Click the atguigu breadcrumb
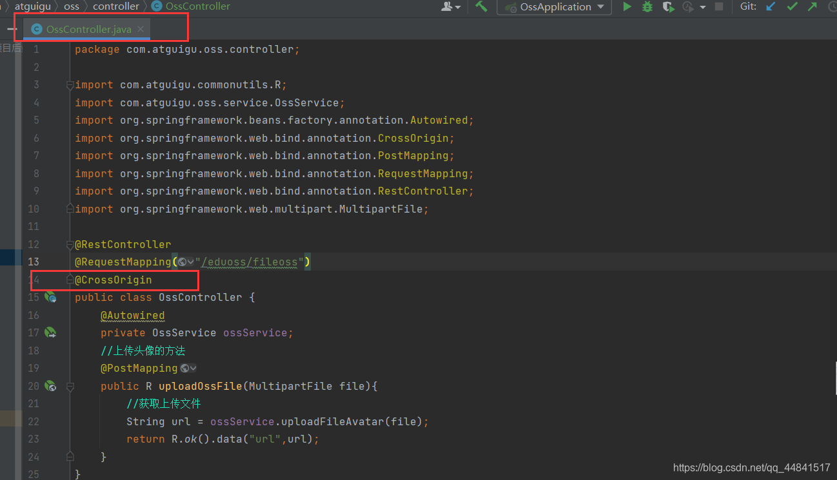This screenshot has width=837, height=480. pyautogui.click(x=32, y=6)
